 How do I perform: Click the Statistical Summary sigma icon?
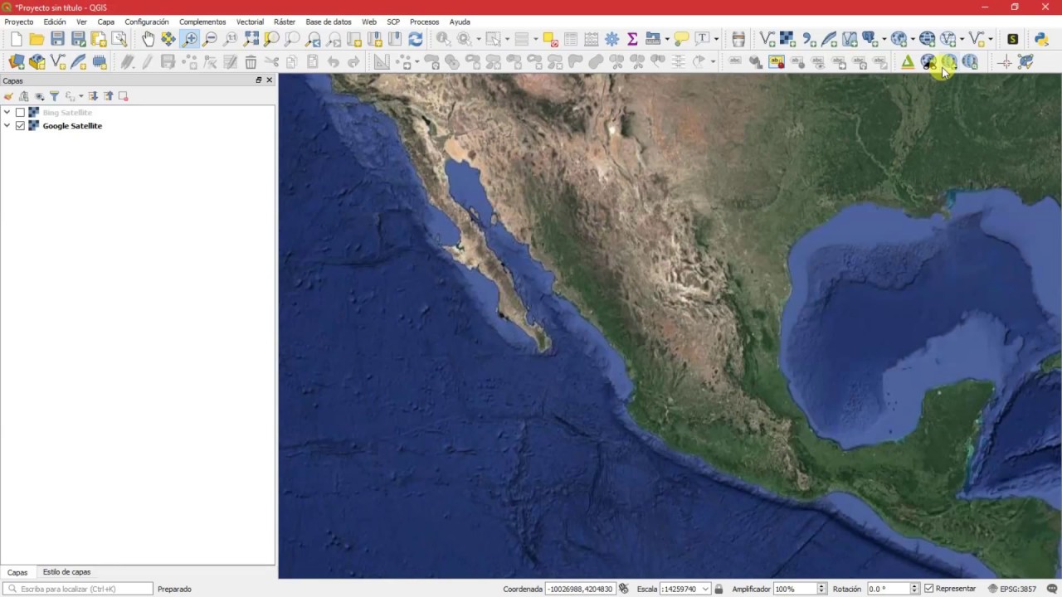pyautogui.click(x=632, y=39)
